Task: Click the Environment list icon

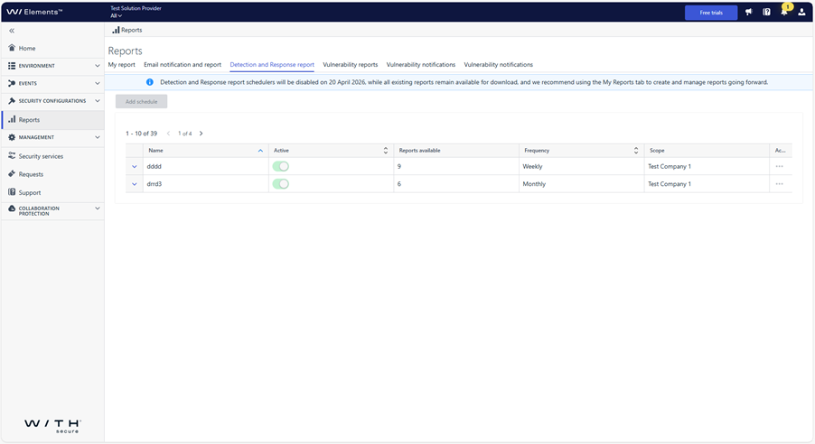Action: point(12,66)
